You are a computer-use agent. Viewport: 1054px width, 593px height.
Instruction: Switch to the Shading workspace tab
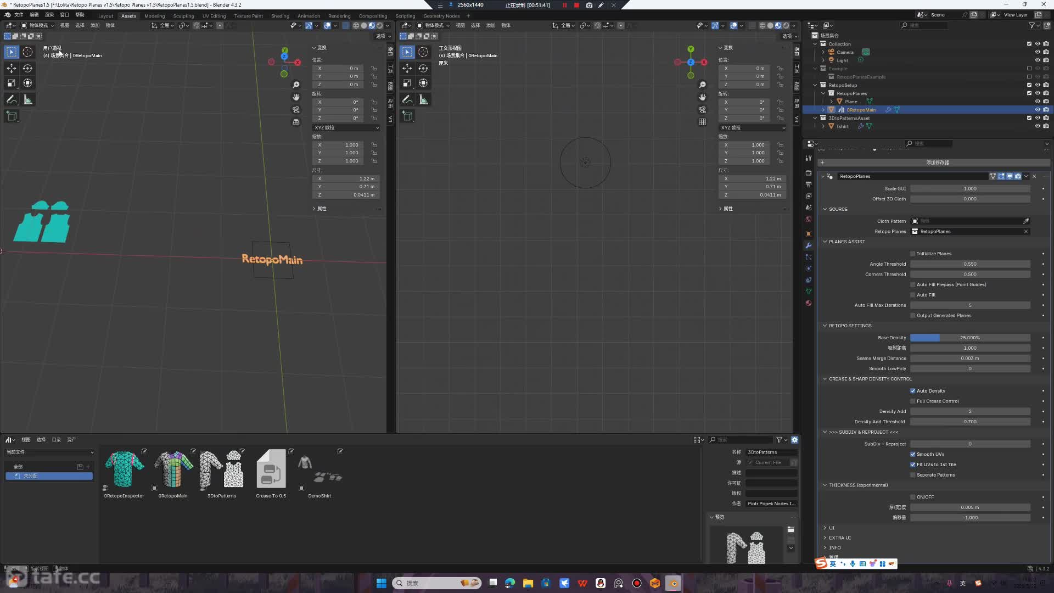click(x=280, y=16)
